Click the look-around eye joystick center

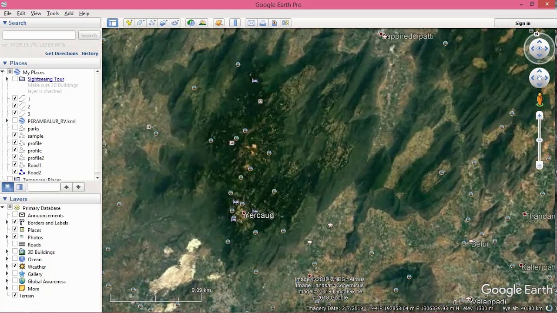540,49
